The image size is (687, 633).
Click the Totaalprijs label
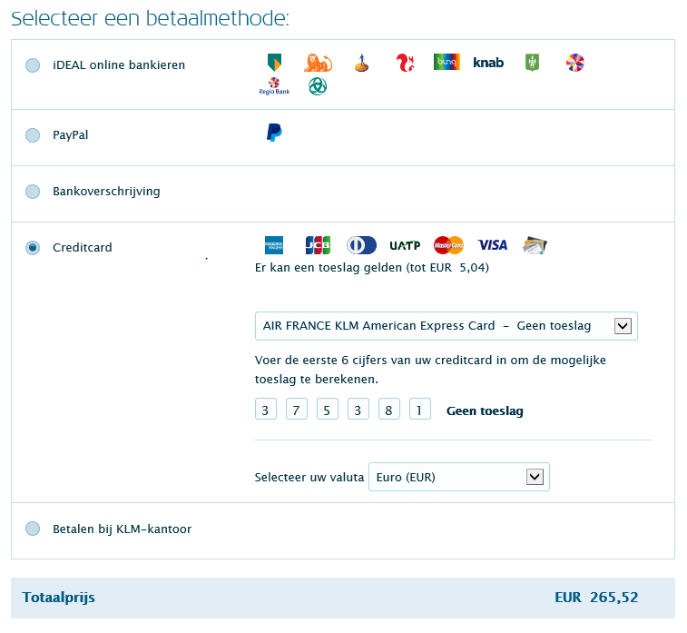click(x=58, y=598)
